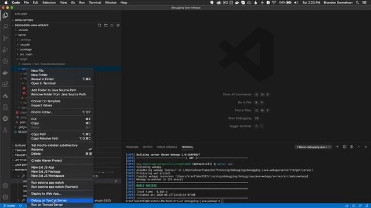Open the Source Control view
371x208 pixels.
(x=5, y=38)
